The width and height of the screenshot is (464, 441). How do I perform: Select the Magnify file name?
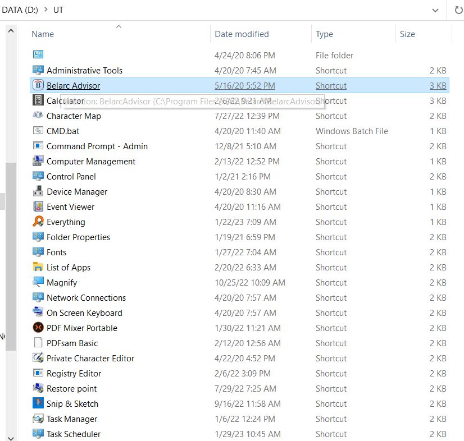62,283
